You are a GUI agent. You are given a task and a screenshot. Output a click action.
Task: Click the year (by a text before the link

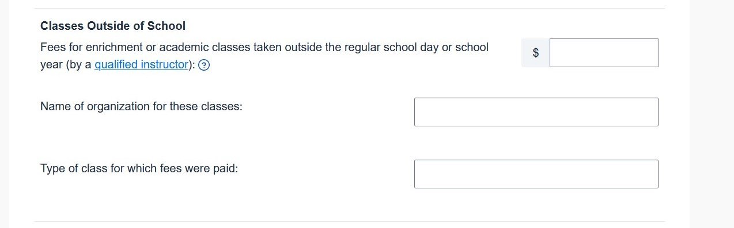click(66, 64)
